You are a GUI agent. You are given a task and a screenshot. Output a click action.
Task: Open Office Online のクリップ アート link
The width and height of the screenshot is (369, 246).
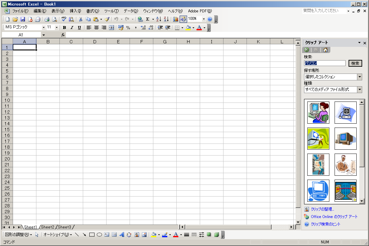click(x=334, y=217)
